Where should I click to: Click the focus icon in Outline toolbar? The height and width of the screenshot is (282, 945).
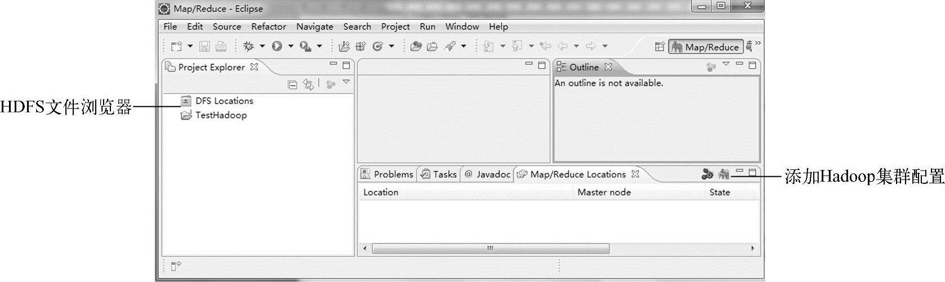(x=711, y=67)
